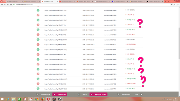The width and height of the screenshot is (180, 101).
Task: Open 7-Zip from the taskbar
Action: coord(60,99)
